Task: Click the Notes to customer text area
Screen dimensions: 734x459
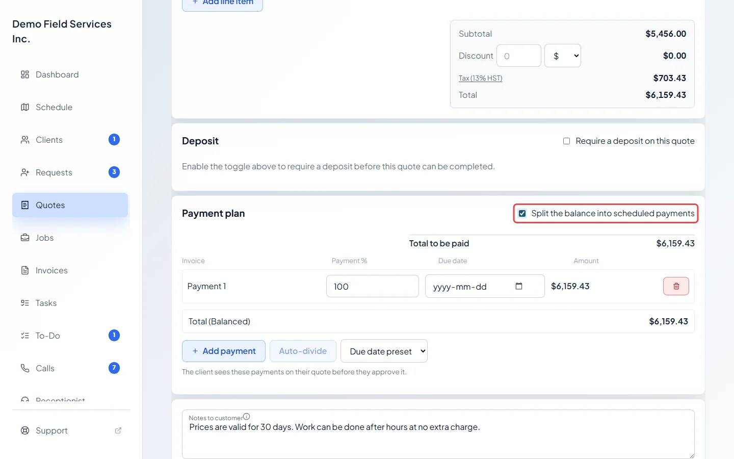Action: 438,434
